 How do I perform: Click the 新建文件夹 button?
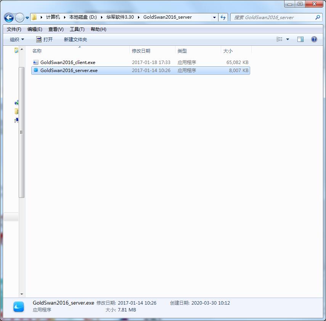click(x=75, y=39)
